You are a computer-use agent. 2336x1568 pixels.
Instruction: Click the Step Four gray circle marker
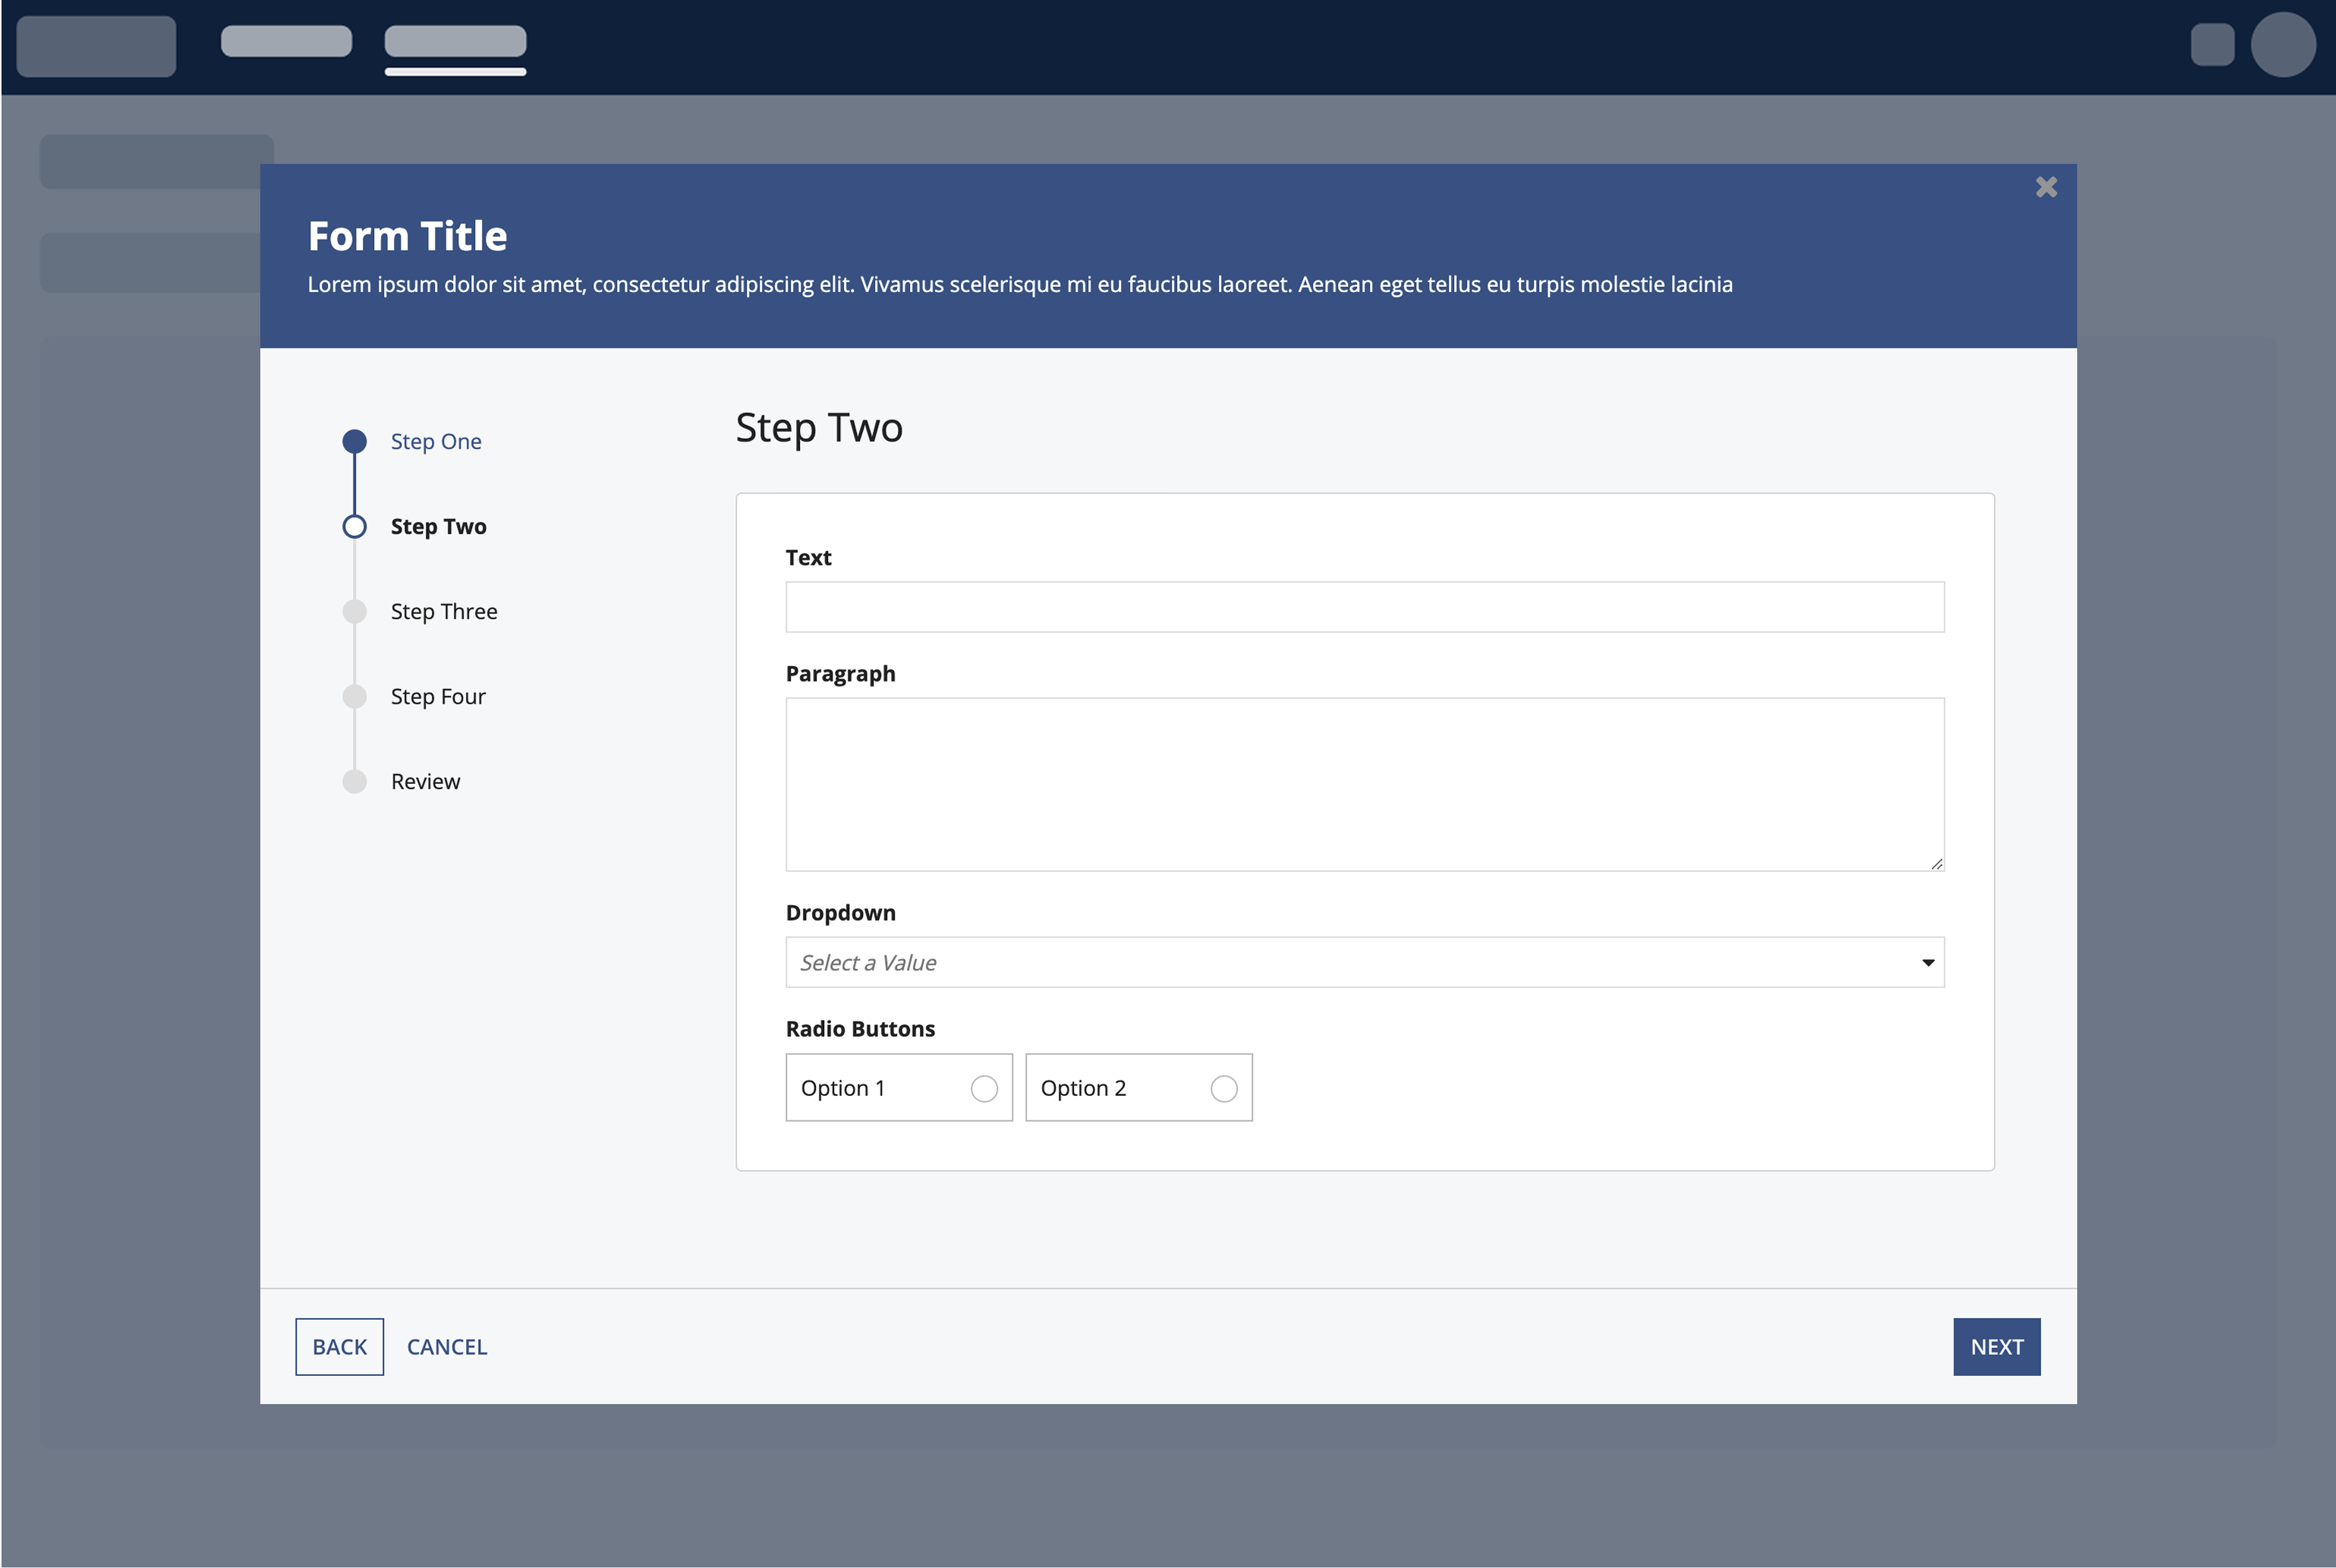(x=354, y=696)
